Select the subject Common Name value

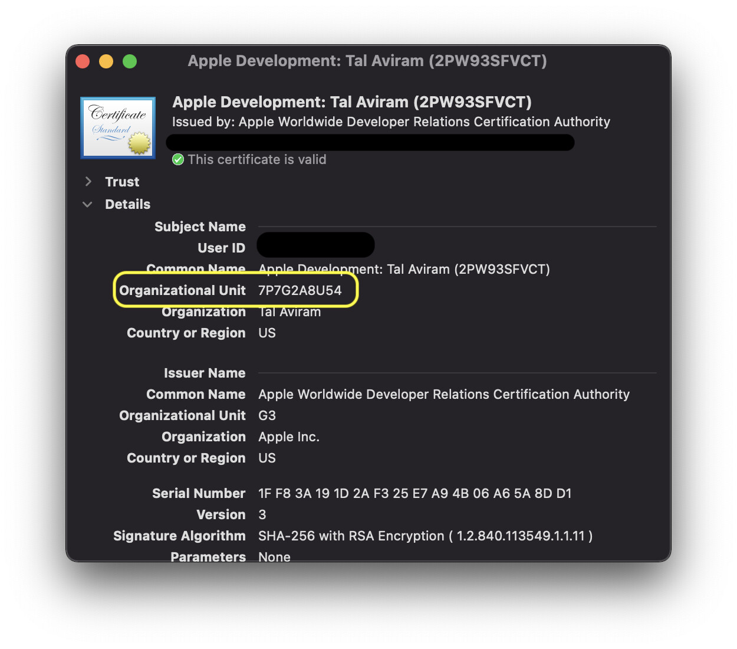click(x=404, y=269)
